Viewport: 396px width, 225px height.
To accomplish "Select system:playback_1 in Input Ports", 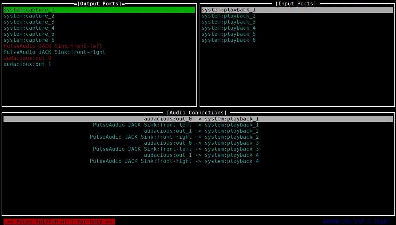I will click(x=297, y=10).
